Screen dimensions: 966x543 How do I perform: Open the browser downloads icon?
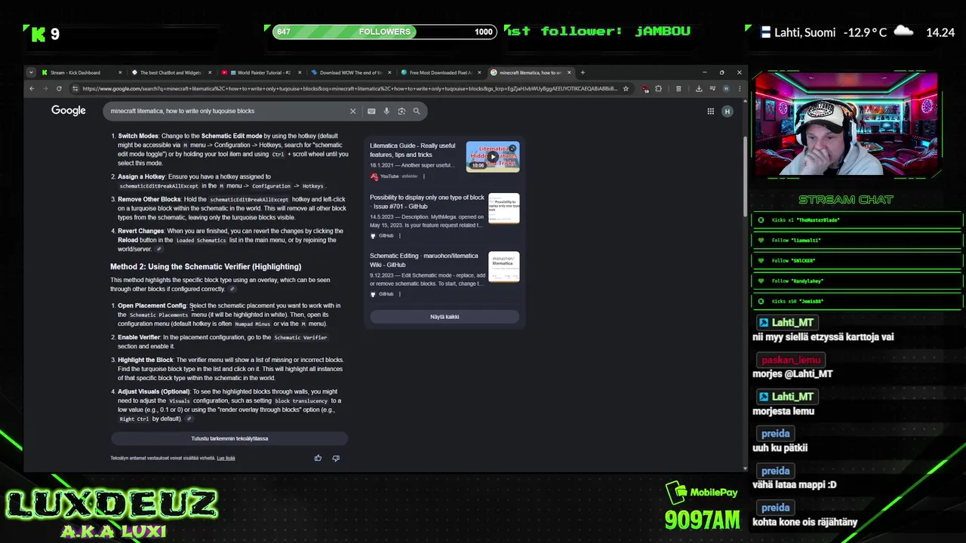[699, 88]
